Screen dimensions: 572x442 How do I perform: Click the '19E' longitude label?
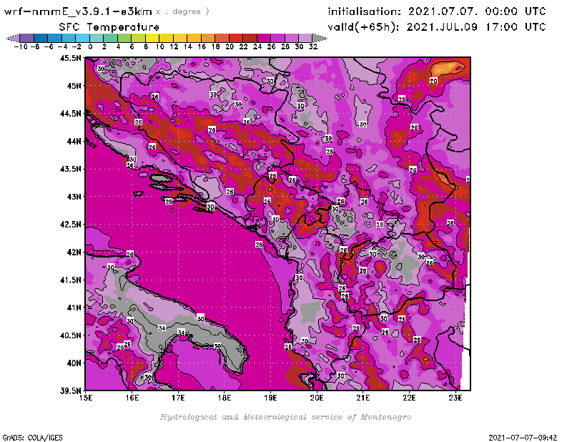[x=270, y=398]
